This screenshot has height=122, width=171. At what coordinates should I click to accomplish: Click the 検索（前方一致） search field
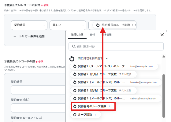[x=116, y=46]
